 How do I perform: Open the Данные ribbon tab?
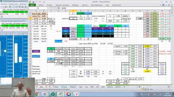tap(85, 5)
